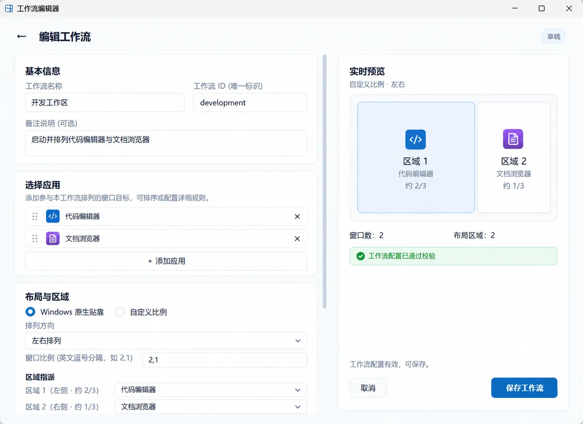Select the 区域 1 preview card

416,157
